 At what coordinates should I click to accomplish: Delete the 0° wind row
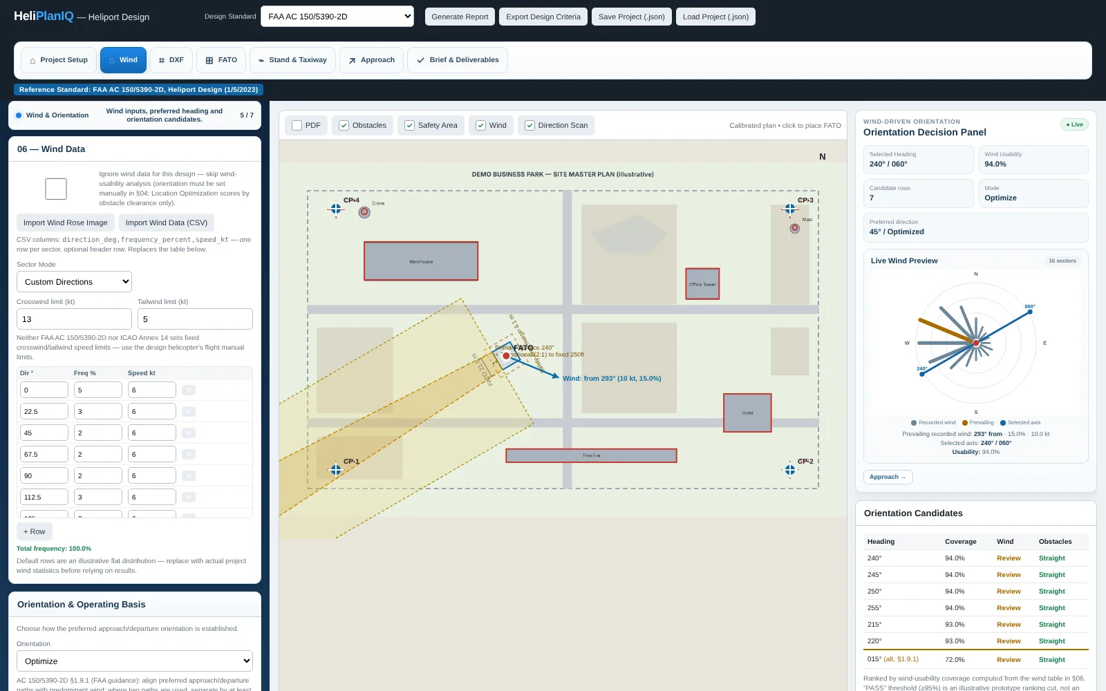click(x=189, y=390)
